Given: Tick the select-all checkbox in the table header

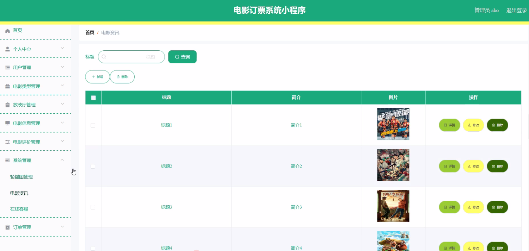Looking at the screenshot, I should (x=93, y=98).
